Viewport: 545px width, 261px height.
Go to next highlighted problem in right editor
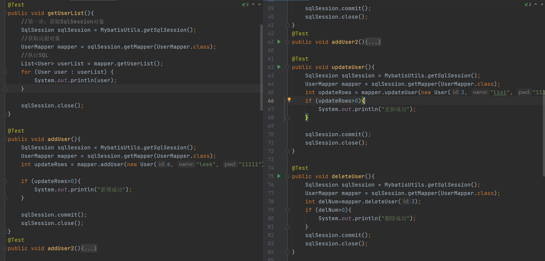(542, 4)
